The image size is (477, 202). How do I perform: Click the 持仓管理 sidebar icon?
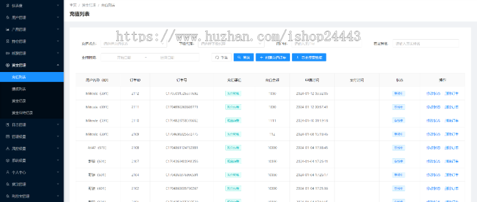coord(7,41)
